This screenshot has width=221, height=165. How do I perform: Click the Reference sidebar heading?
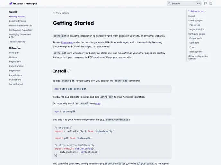[x=15, y=48]
